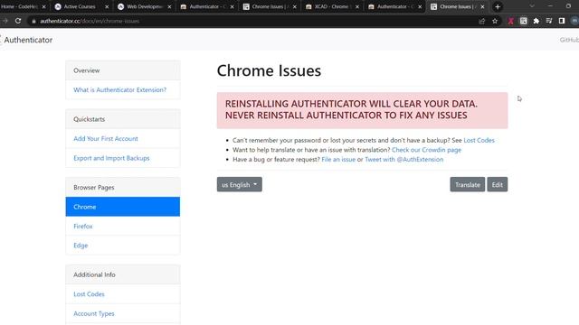Open the Extensions puzzle menu

click(536, 21)
